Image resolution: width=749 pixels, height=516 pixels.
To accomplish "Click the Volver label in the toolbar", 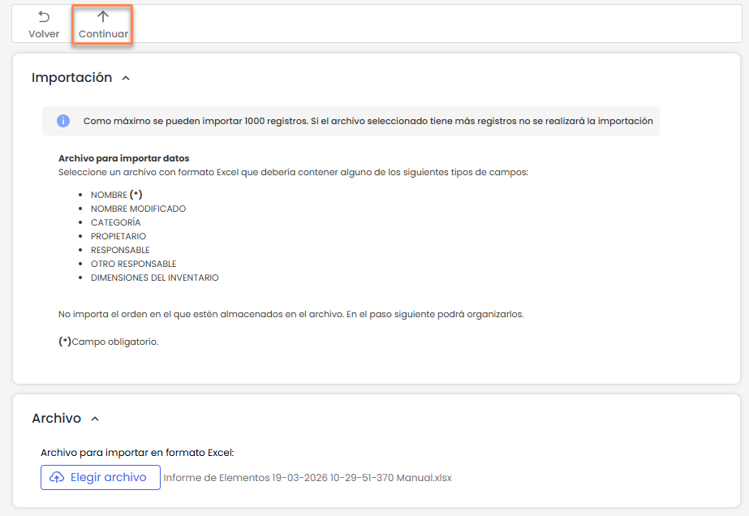I will [x=44, y=34].
